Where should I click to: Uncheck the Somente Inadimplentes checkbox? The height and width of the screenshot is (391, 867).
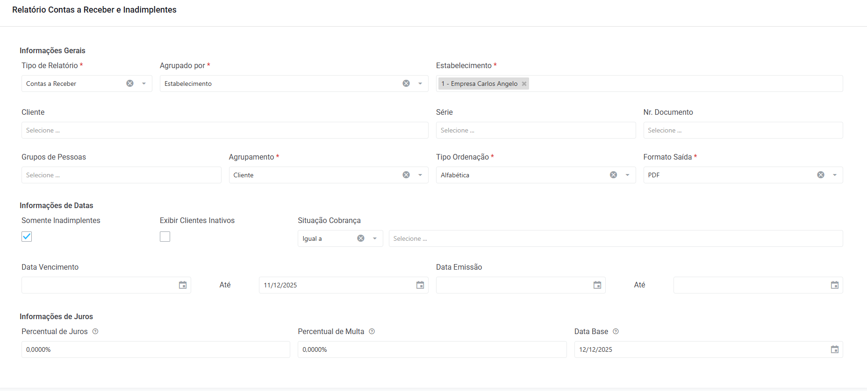[x=27, y=237]
